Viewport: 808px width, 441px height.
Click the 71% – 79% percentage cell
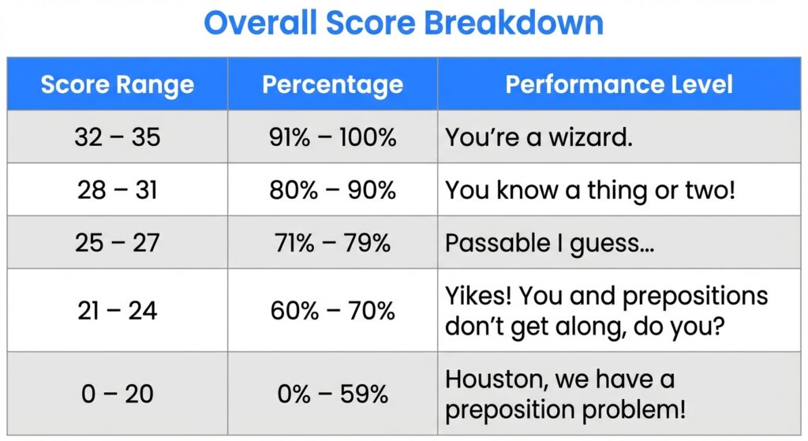(332, 243)
